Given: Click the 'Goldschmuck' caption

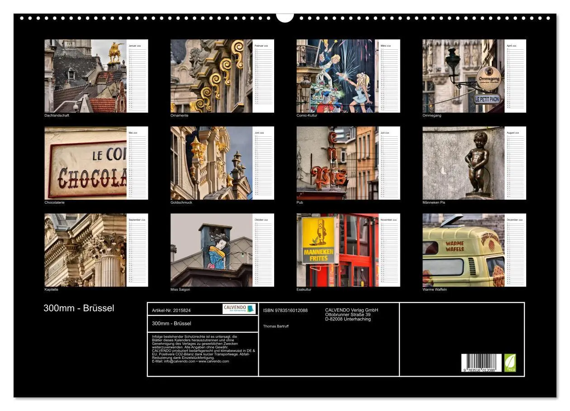Looking at the screenshot, I should tap(181, 202).
